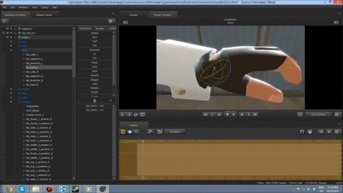Expand the hat_first_nr1 tree arrow

11,33
